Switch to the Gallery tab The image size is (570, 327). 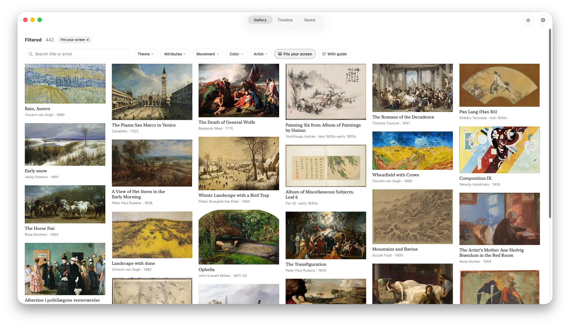260,20
